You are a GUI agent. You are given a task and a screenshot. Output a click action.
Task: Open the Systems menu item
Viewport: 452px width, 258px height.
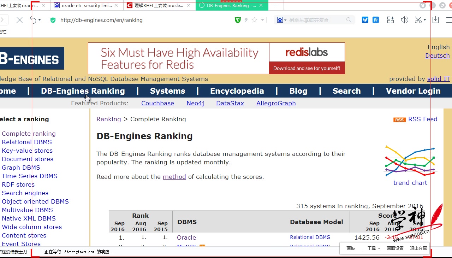167,91
